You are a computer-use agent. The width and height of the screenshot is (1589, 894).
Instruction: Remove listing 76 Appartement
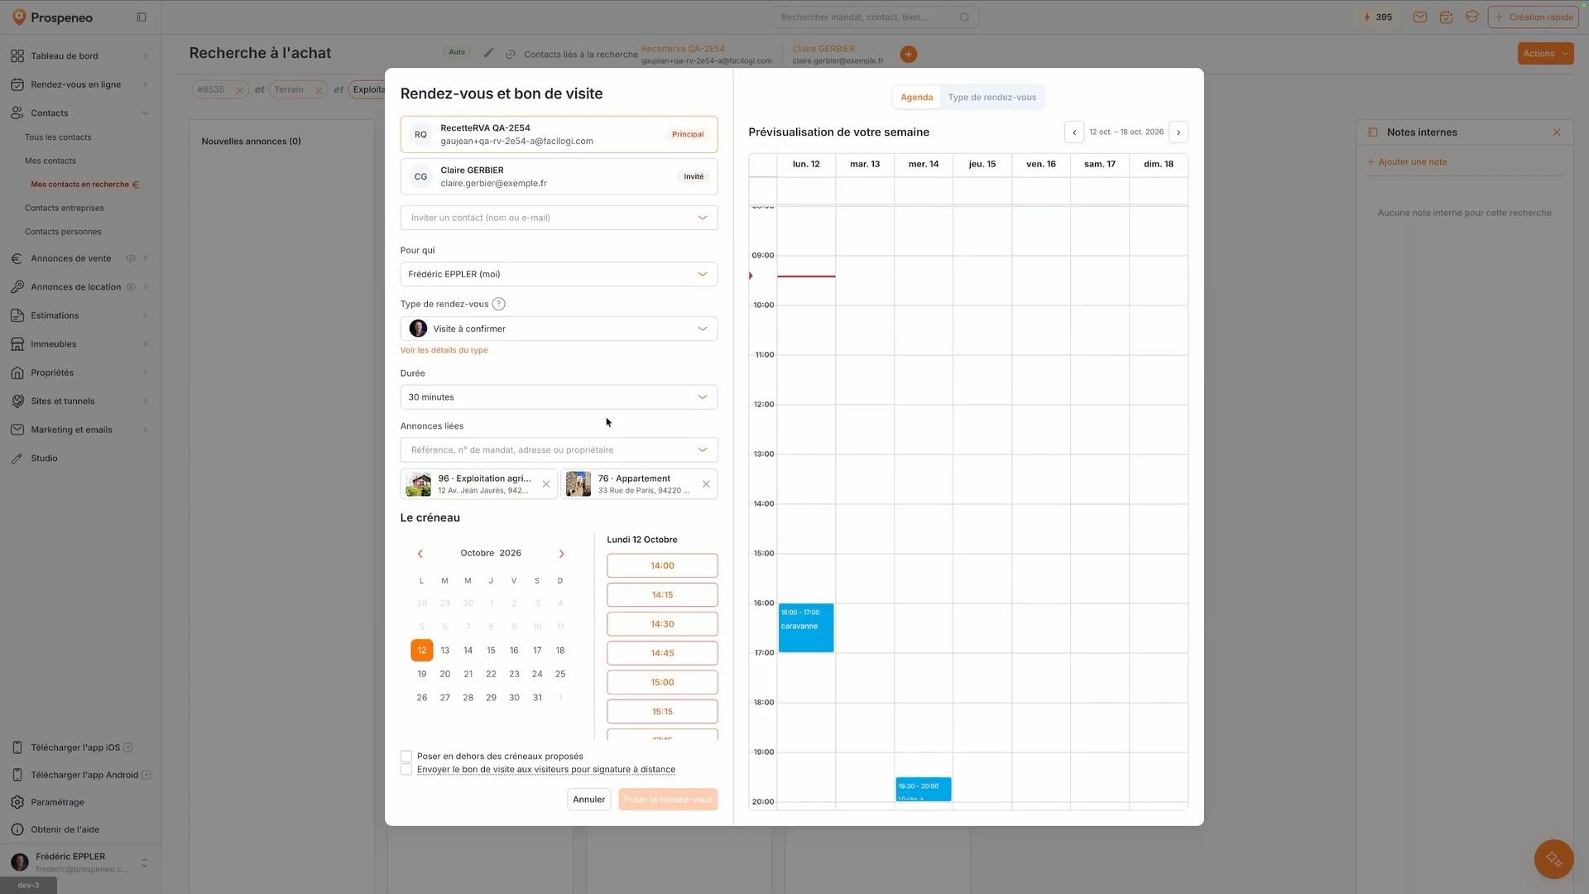pos(706,484)
